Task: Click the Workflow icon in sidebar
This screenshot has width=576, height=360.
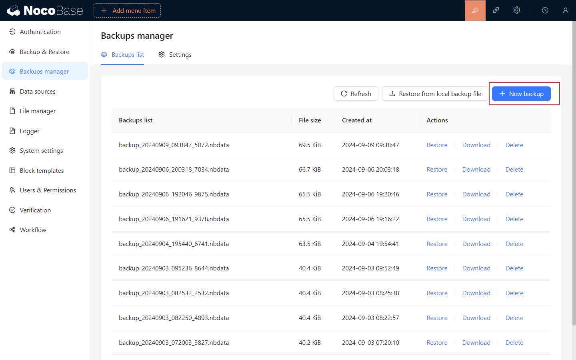Action: 12,230
